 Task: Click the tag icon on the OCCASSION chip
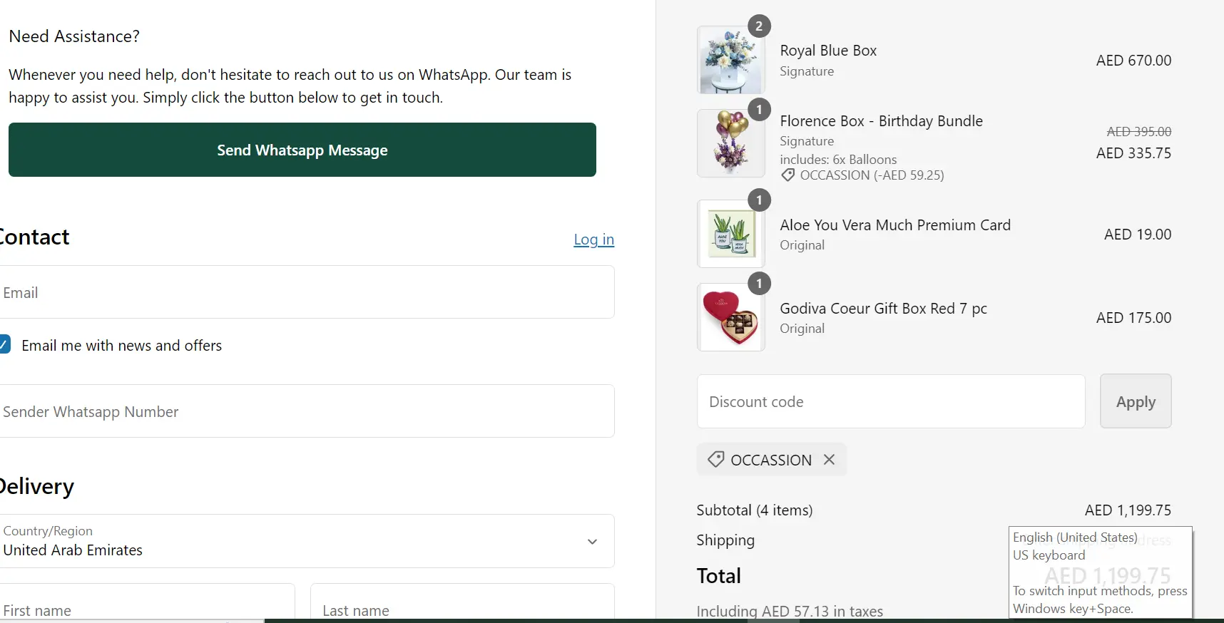[715, 460]
